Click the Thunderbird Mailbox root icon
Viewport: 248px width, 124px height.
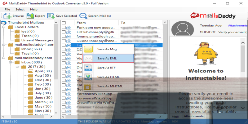point(4,23)
